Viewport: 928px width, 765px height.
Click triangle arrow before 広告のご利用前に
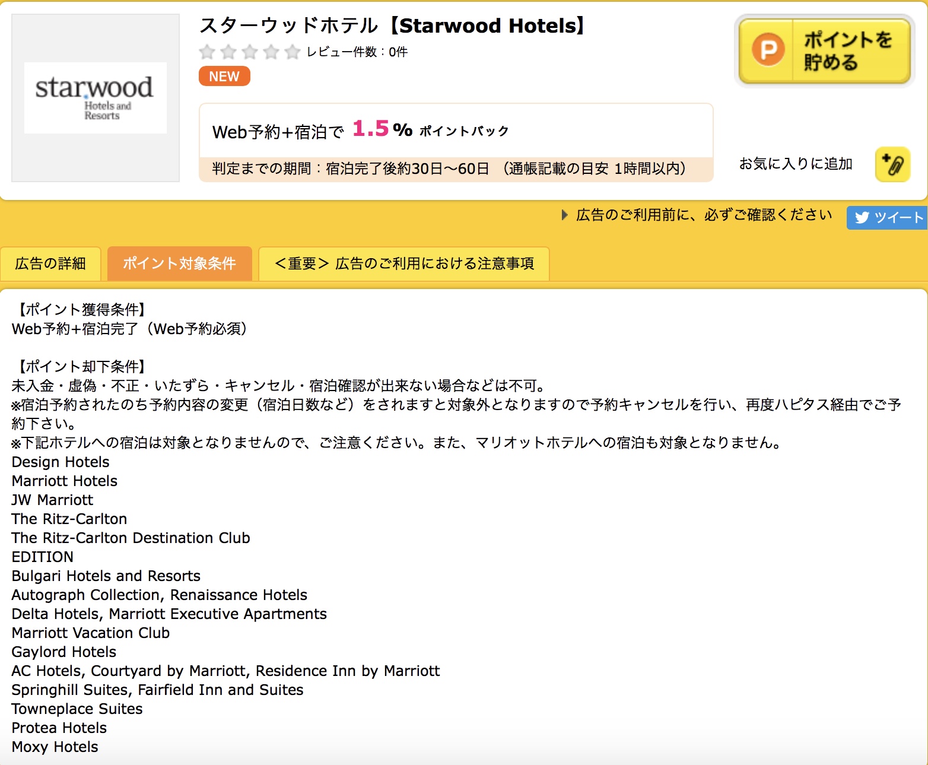[565, 215]
